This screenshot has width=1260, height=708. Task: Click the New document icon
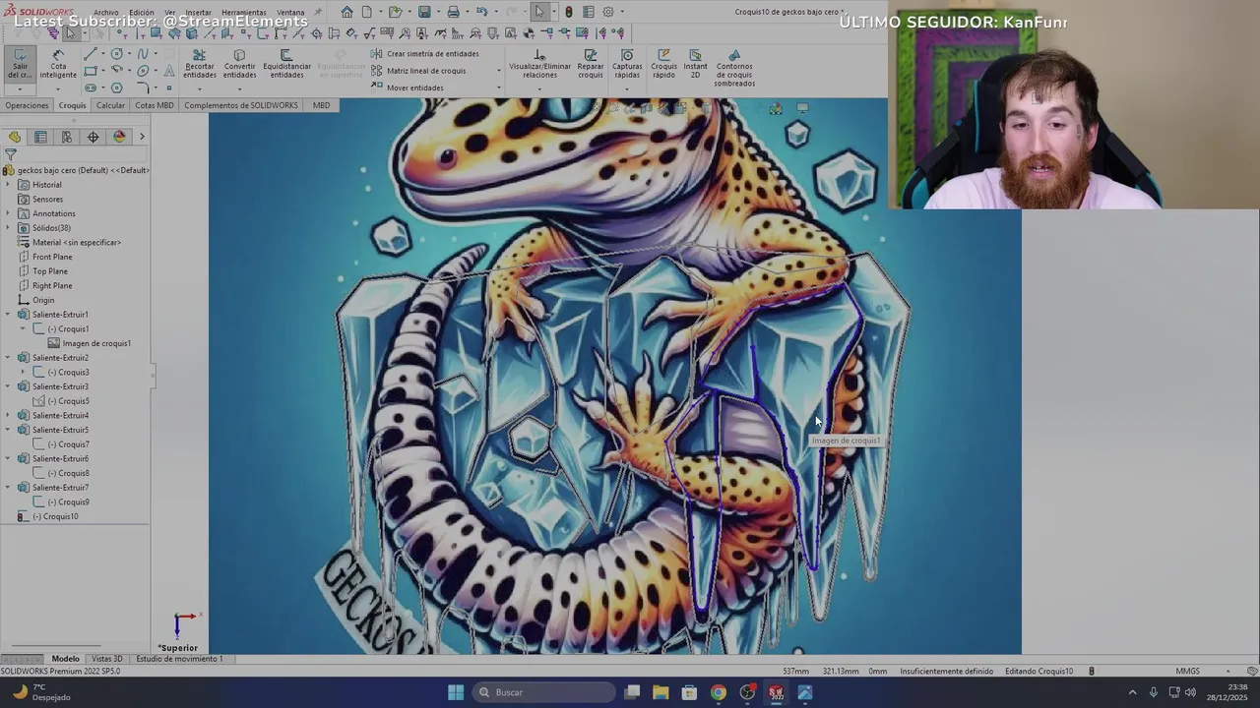pos(366,12)
